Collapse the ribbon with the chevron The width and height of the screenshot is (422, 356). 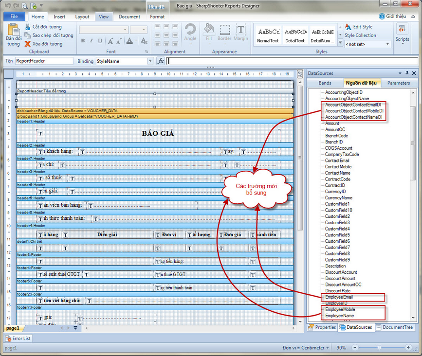tap(413, 17)
